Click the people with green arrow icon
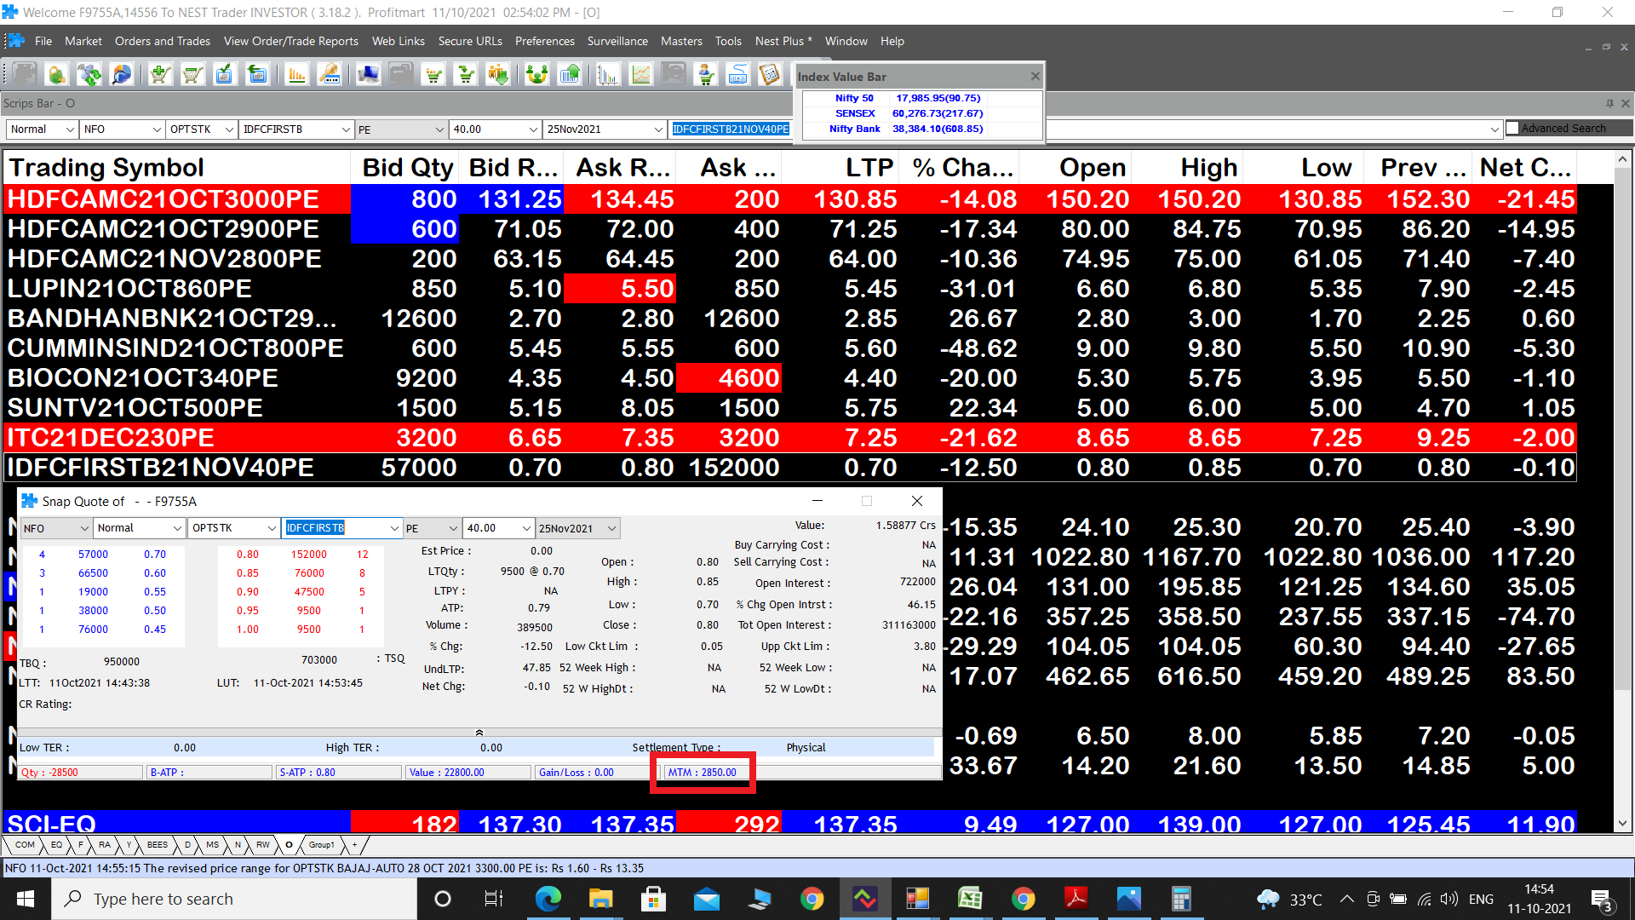The height and width of the screenshot is (920, 1635). pos(498,75)
